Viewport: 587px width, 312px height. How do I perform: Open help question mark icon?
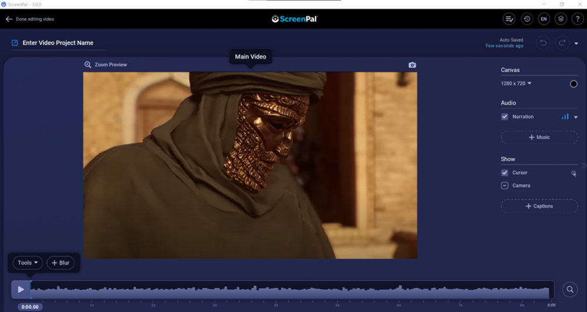(578, 19)
